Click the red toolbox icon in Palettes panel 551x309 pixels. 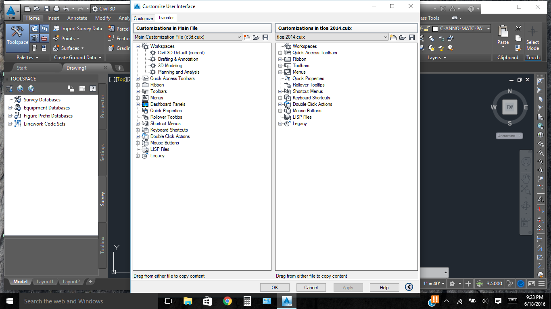pos(44,38)
